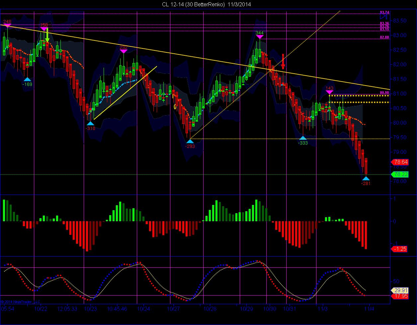The height and width of the screenshot is (325, 417).
Task: Click the 10/27 date label on time axis
Action: point(174,308)
